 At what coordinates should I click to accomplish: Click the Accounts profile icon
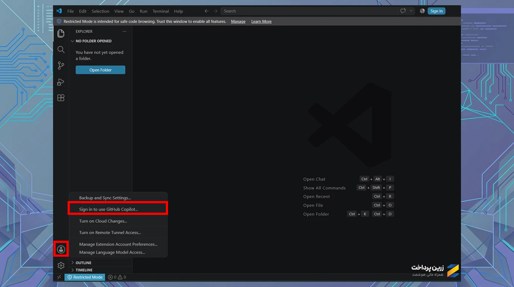pyautogui.click(x=61, y=249)
